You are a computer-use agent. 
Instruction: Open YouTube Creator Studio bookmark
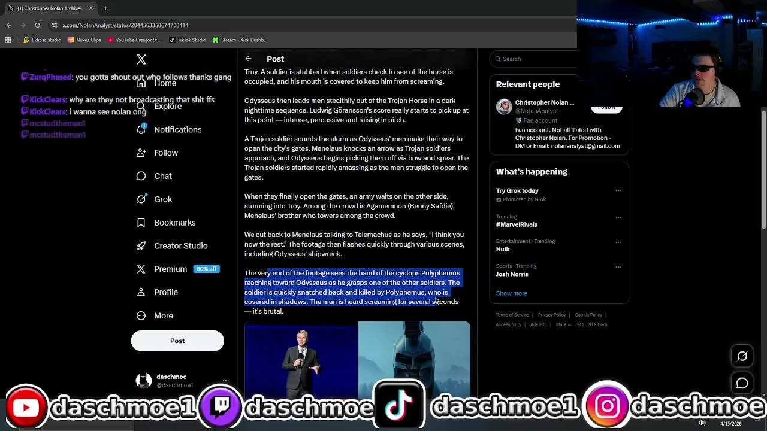134,40
